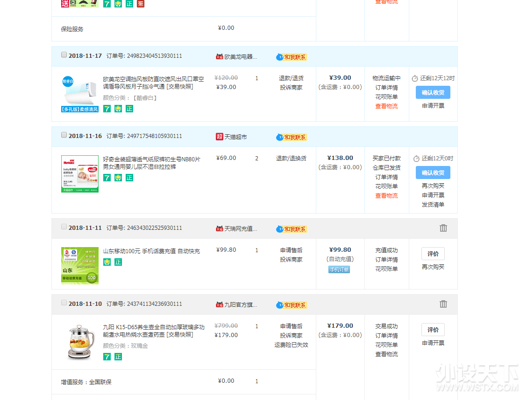This screenshot has height=400, width=527.
Task: Click 和我联系 chat icon for the 天瑞网充值 shop
Action: pyautogui.click(x=292, y=229)
